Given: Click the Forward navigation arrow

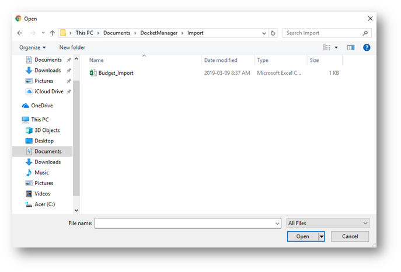Looking at the screenshot, I should click(33, 33).
